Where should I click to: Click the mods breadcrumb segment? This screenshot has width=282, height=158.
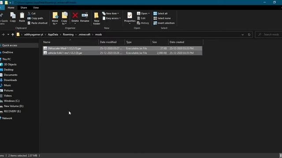(x=98, y=35)
